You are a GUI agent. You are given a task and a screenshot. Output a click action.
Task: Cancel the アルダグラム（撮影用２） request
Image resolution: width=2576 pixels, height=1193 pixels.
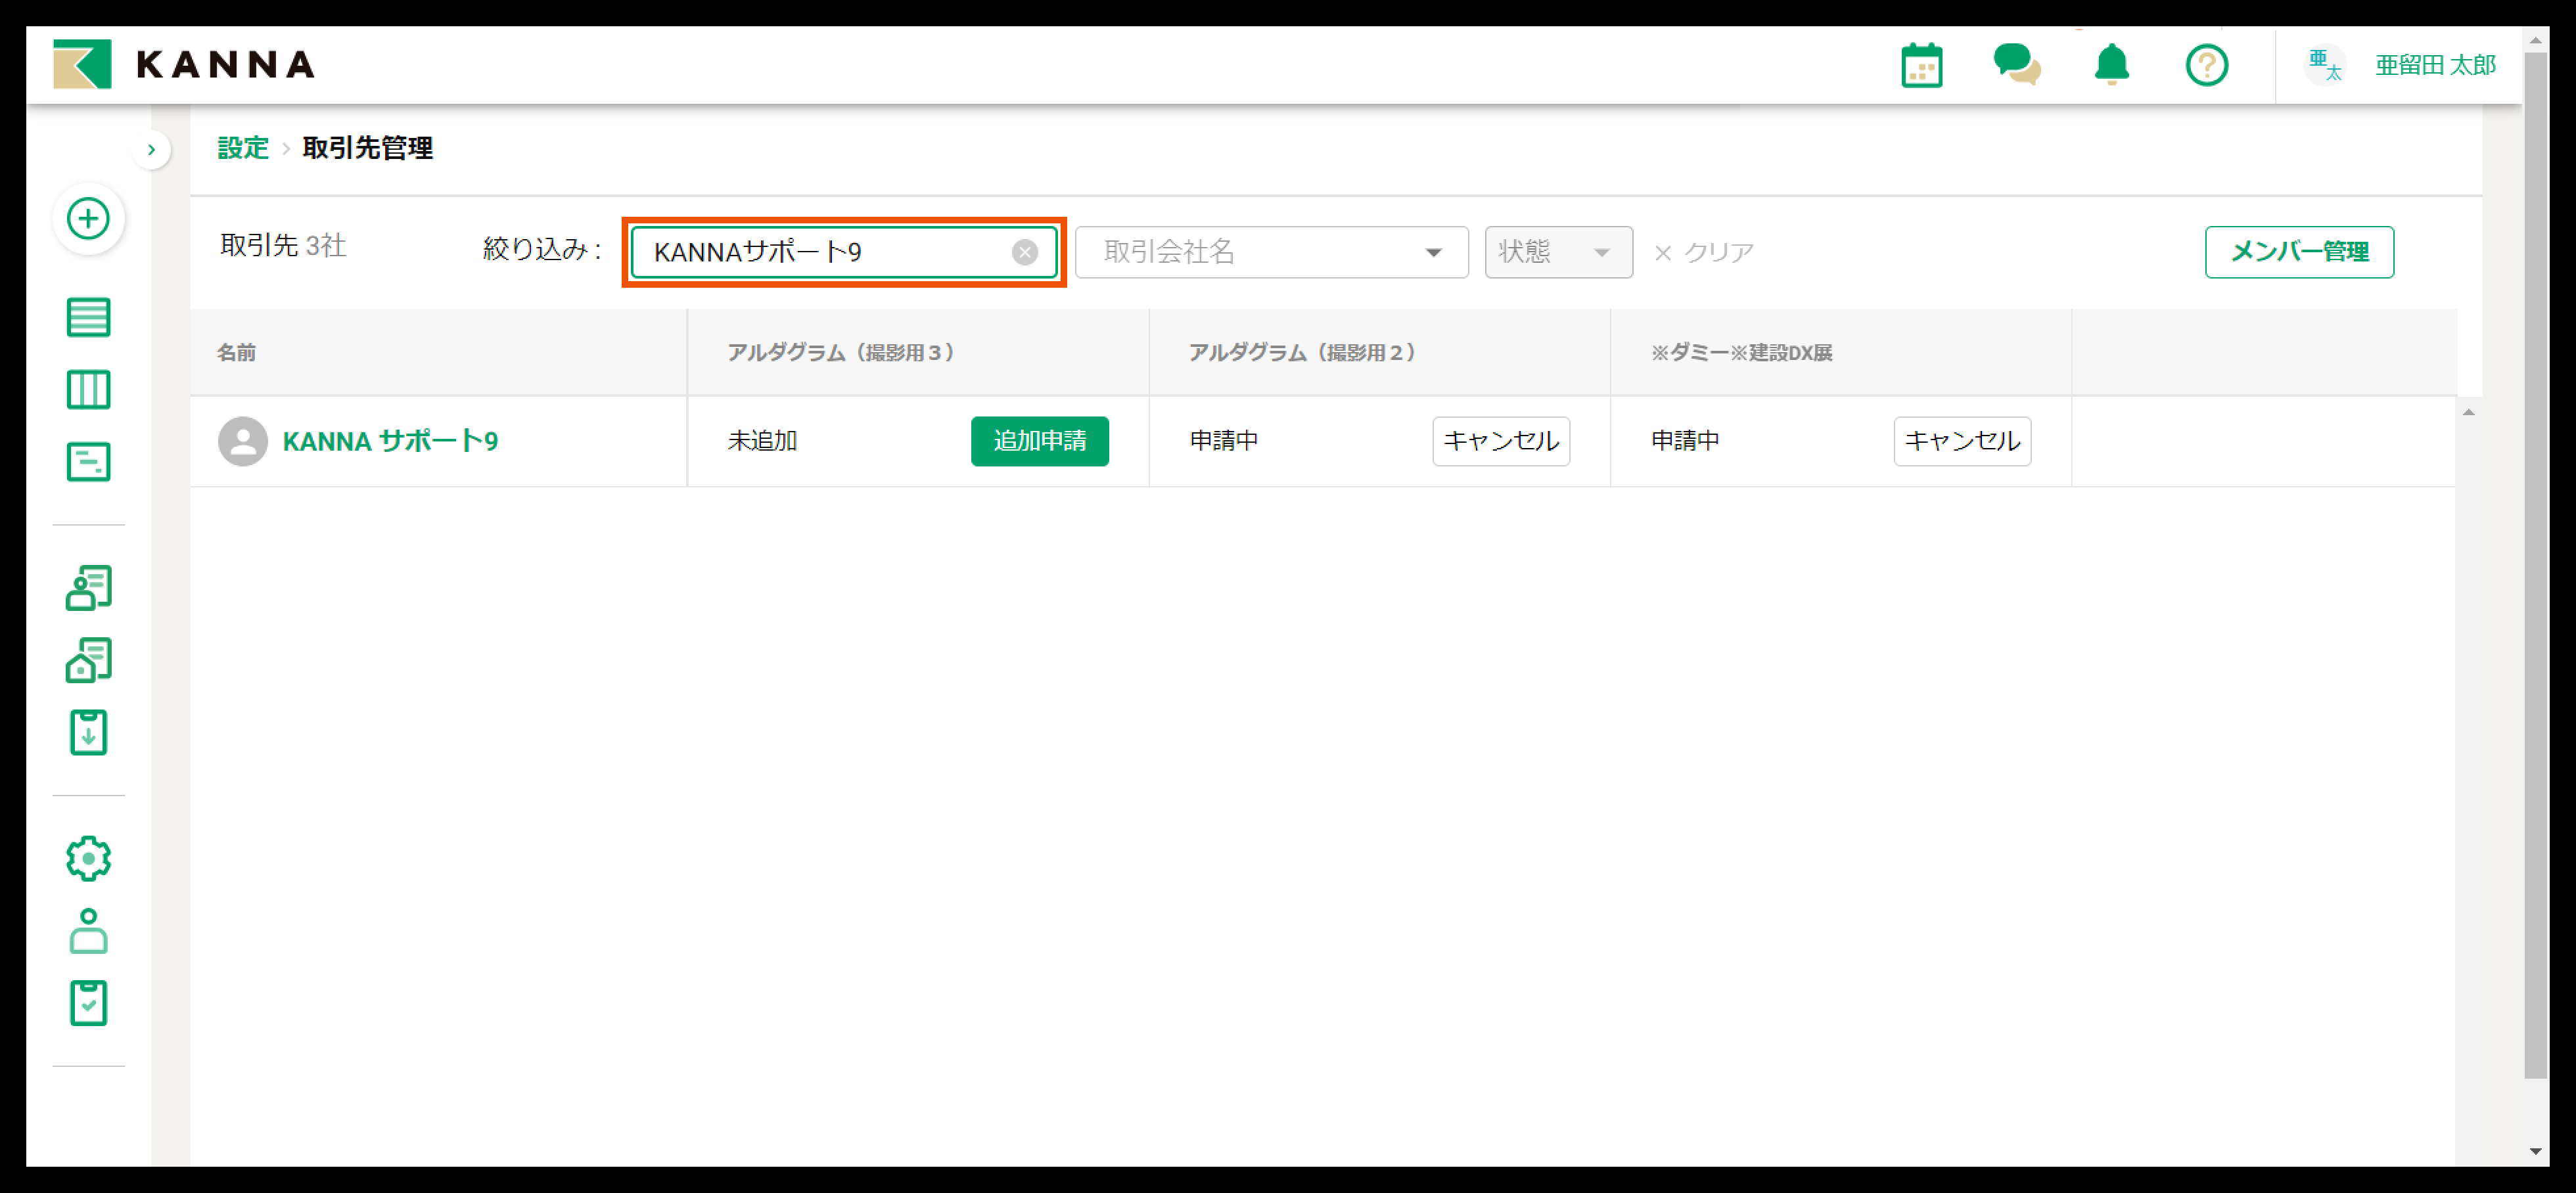[1500, 441]
